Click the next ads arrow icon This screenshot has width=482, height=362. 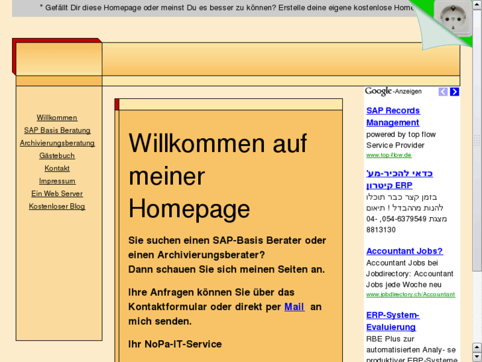point(454,92)
